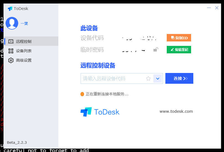Click the large ToDesk logo at the bottom
Viewport: 224px width, 152px height.
point(100,112)
